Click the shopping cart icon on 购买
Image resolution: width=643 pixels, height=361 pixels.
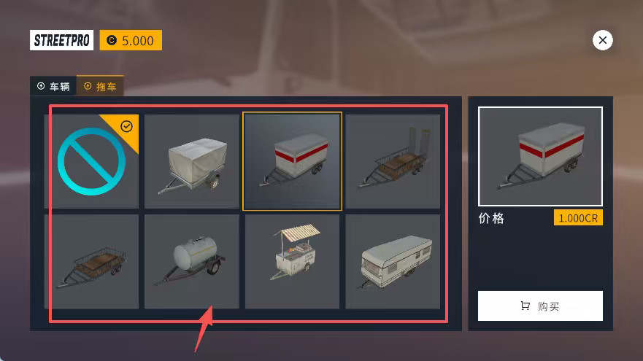click(525, 306)
